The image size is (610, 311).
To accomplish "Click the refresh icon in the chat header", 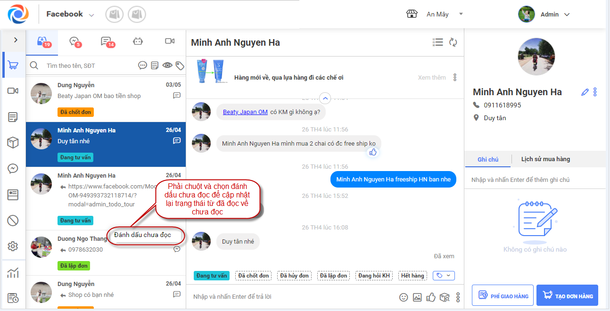I will (453, 42).
